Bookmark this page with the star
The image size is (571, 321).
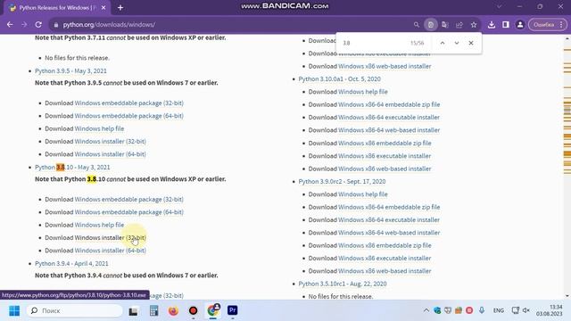[x=474, y=25]
